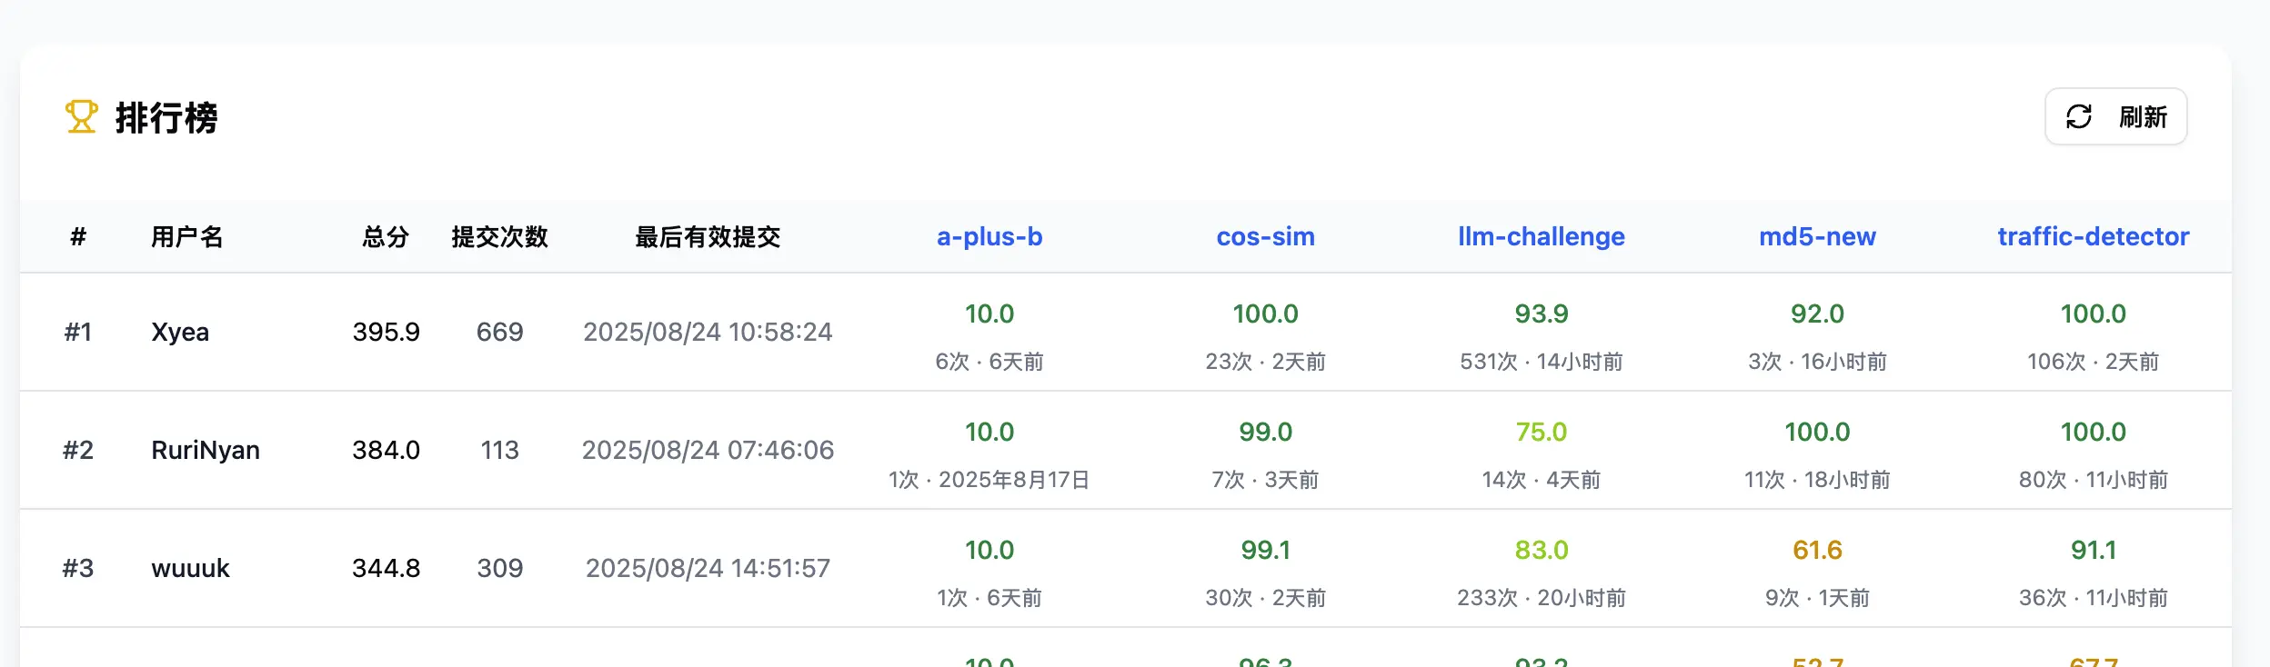This screenshot has width=2270, height=667.
Task: Click wuuuk's md5-new score 61.6
Action: [1816, 551]
